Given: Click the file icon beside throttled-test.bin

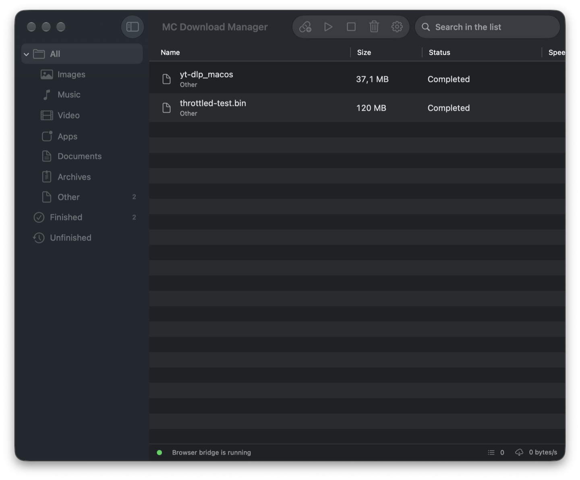Looking at the screenshot, I should tap(166, 108).
